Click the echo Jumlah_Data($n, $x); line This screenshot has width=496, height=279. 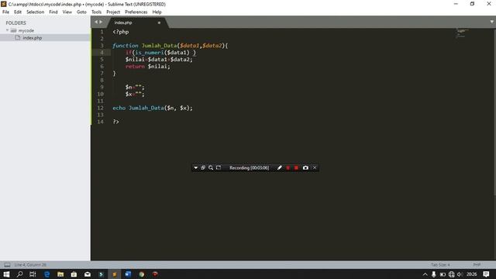pos(153,108)
